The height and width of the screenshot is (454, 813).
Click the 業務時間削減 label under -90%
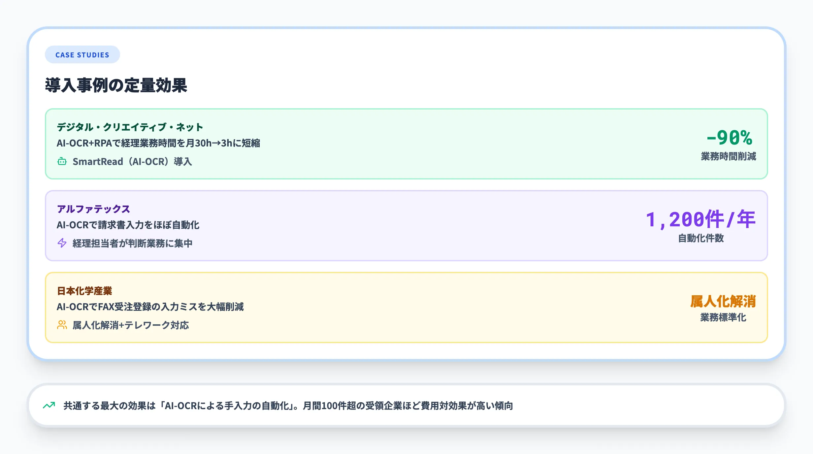click(x=729, y=157)
